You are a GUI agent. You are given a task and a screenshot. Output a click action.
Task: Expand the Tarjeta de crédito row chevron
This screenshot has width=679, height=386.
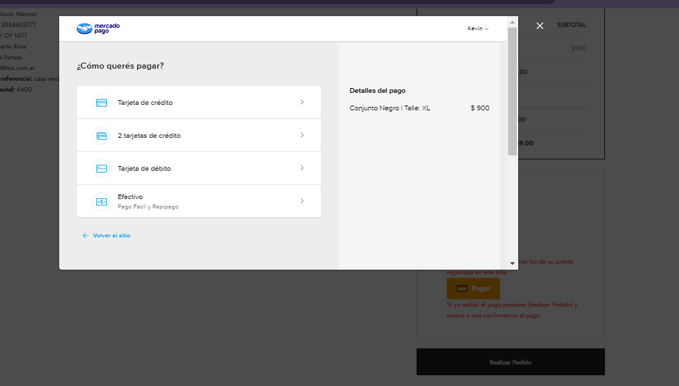[x=302, y=102]
